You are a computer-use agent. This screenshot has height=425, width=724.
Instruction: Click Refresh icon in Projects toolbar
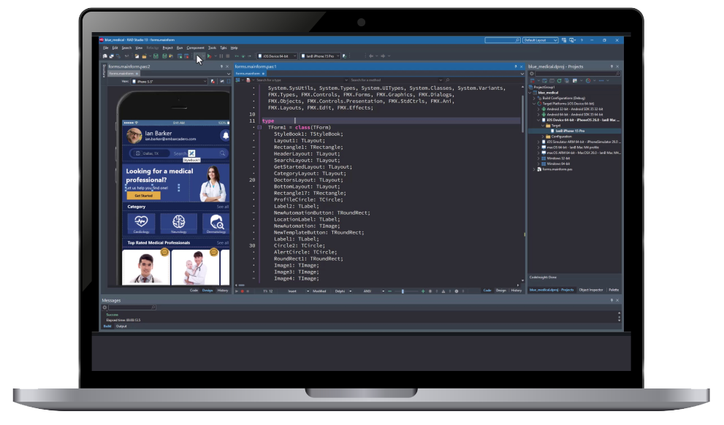tap(559, 81)
